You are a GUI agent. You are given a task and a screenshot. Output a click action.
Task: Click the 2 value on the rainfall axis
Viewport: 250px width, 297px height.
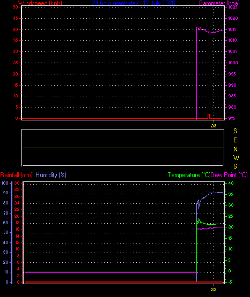[x=18, y=276]
